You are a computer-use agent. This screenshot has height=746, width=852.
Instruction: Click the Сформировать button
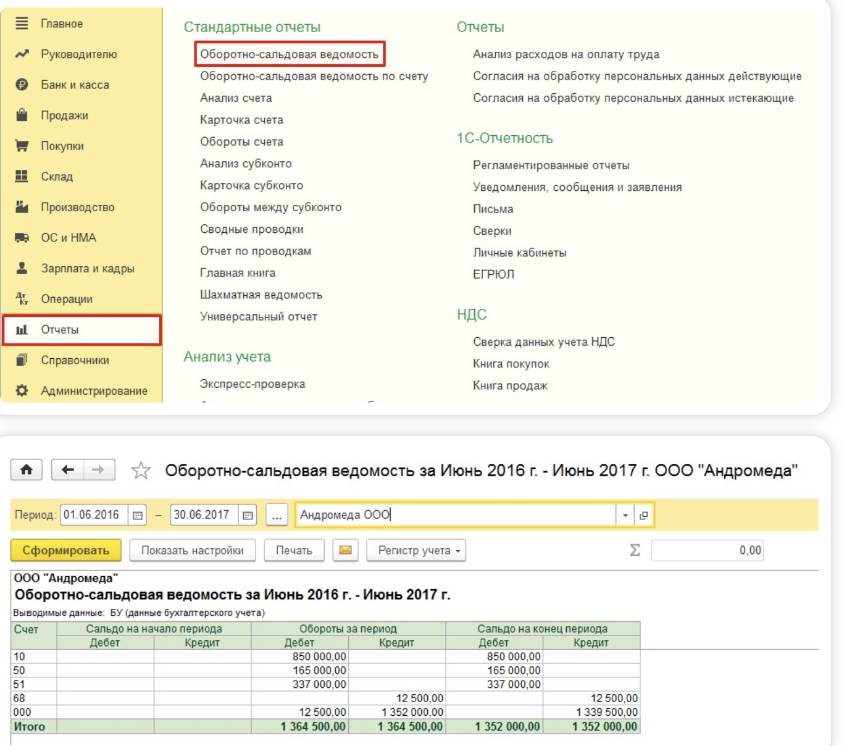(x=65, y=550)
